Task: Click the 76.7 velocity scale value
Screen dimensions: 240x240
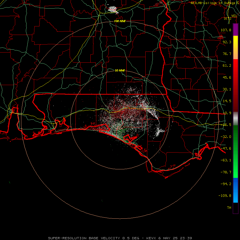Action: pyautogui.click(x=227, y=54)
